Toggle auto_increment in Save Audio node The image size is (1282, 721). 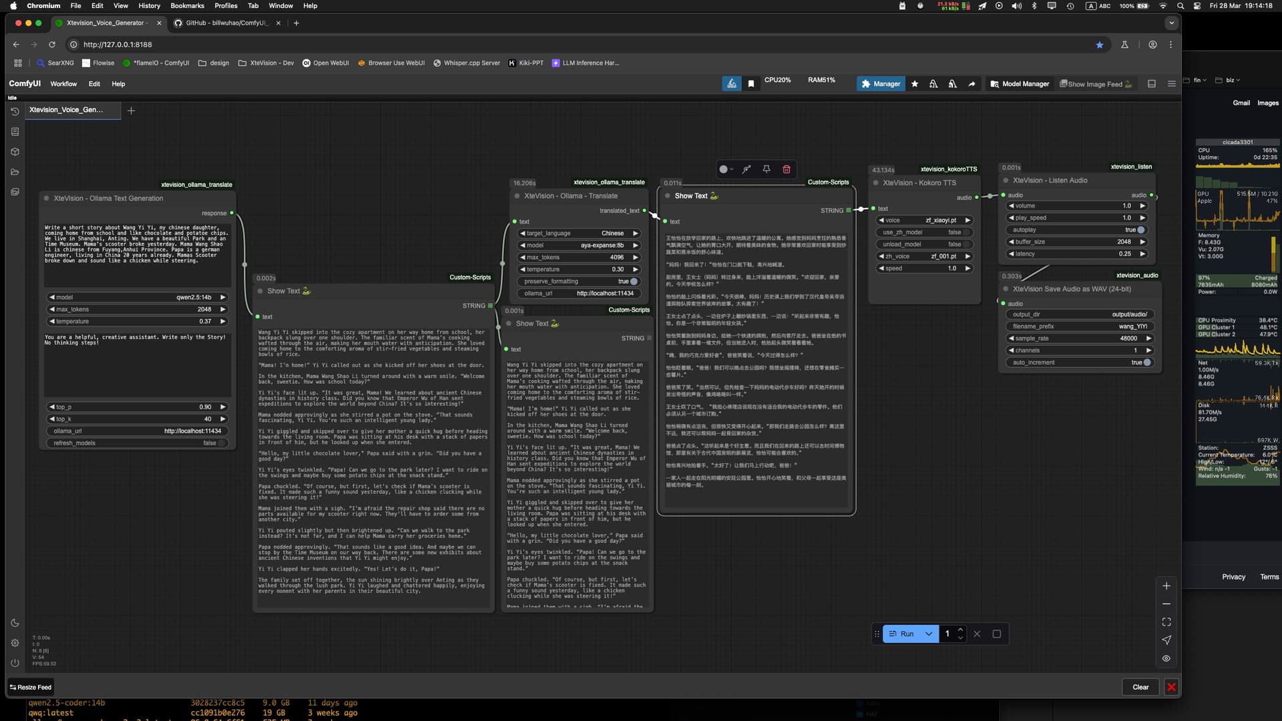tap(1146, 363)
